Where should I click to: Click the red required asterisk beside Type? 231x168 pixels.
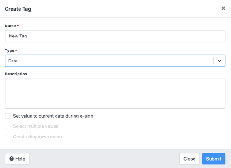click(16, 50)
